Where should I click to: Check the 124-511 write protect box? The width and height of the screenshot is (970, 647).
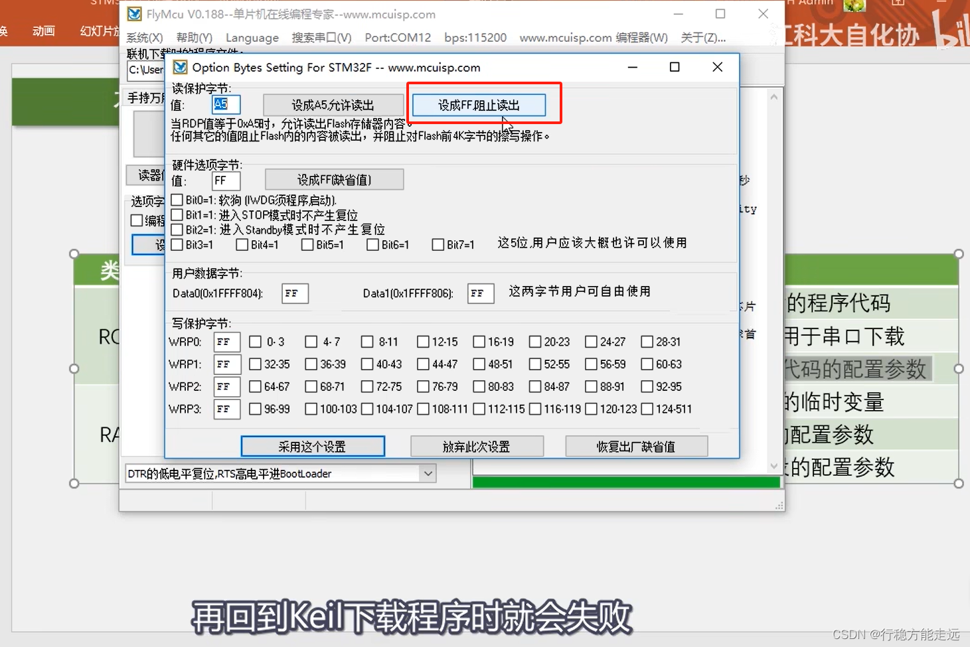point(647,409)
